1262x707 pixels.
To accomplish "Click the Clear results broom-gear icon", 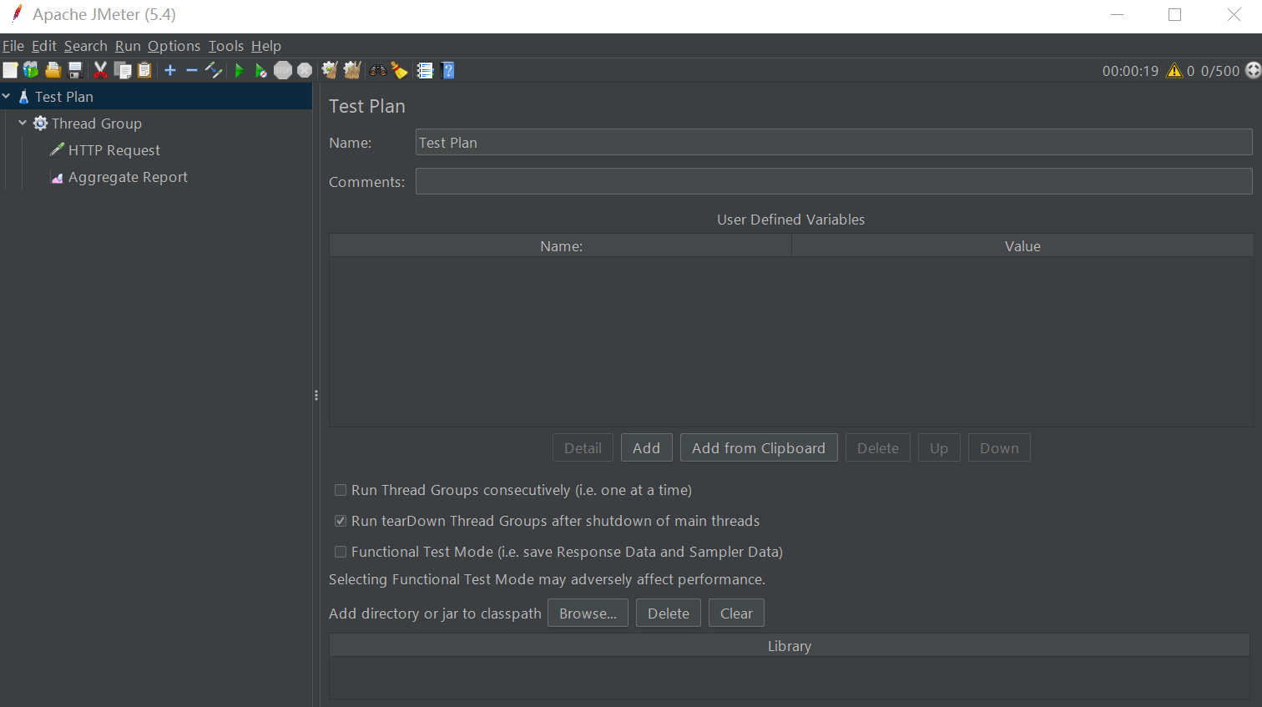I will (x=330, y=70).
